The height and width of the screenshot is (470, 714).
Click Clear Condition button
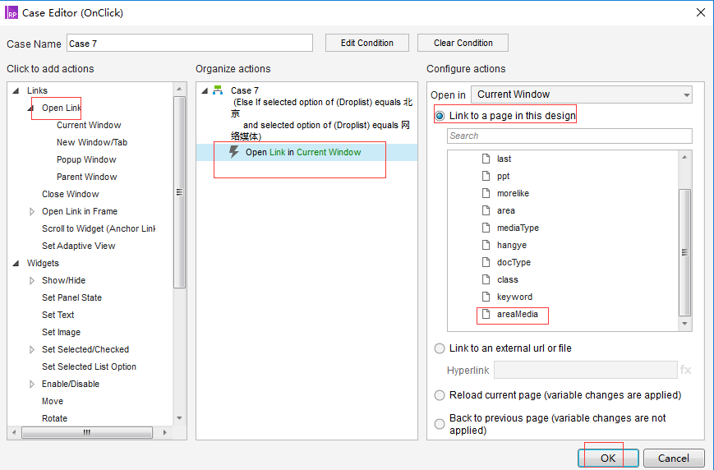463,43
